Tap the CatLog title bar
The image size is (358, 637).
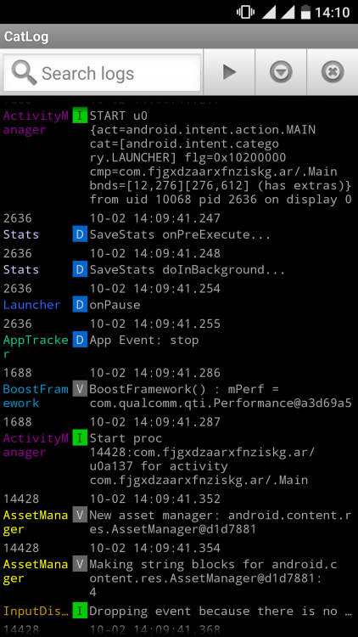tap(179, 37)
